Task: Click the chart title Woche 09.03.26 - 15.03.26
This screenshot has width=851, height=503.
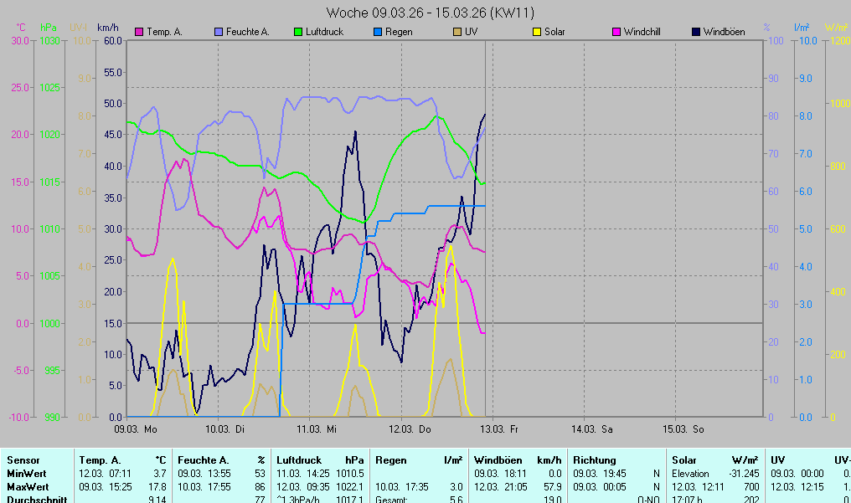Action: tap(431, 13)
